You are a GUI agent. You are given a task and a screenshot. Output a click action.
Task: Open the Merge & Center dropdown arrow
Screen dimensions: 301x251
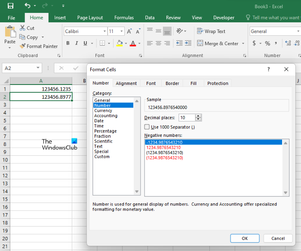pos(243,43)
